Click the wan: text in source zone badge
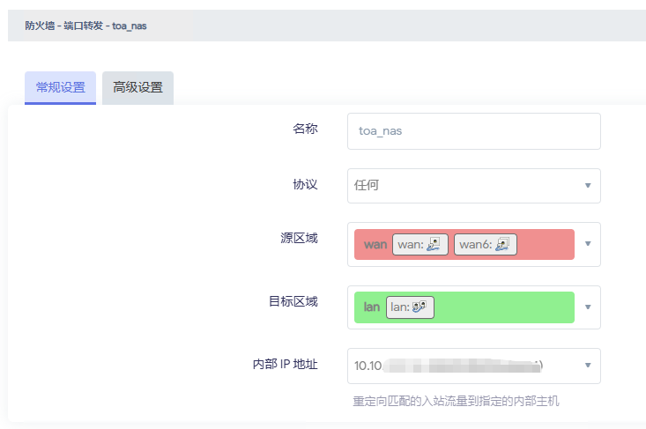The image size is (646, 429). [410, 245]
